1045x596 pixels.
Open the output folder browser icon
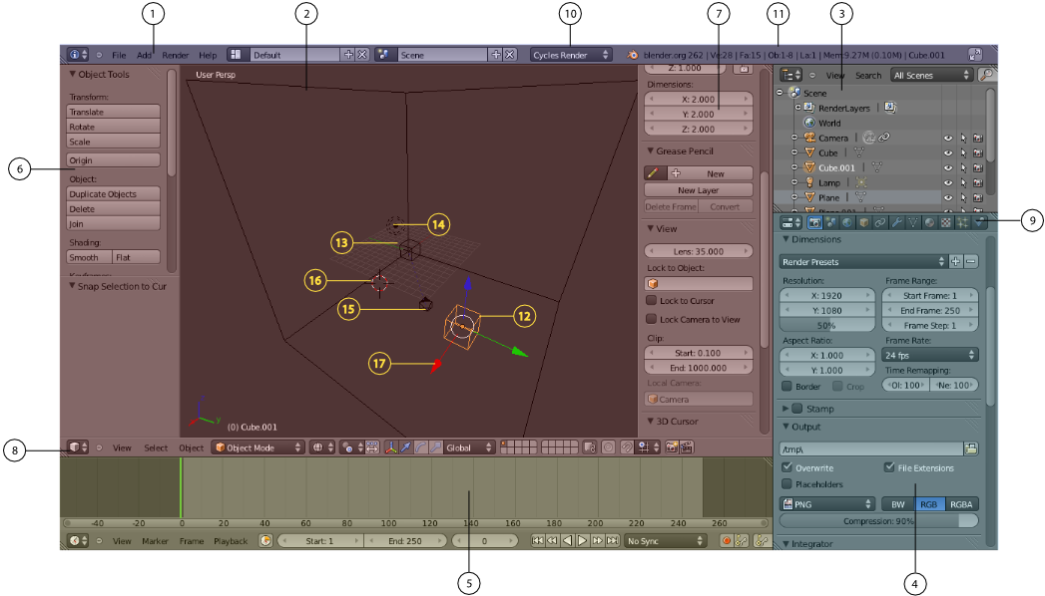coord(971,449)
